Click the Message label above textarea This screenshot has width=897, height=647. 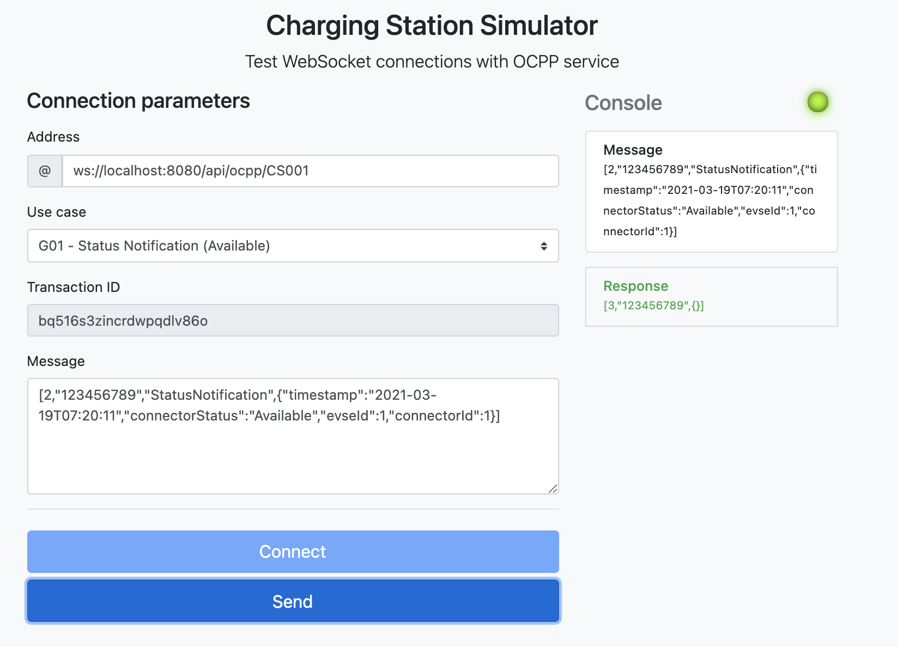[56, 361]
